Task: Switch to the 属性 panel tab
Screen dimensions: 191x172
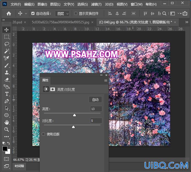Action: pyautogui.click(x=45, y=80)
